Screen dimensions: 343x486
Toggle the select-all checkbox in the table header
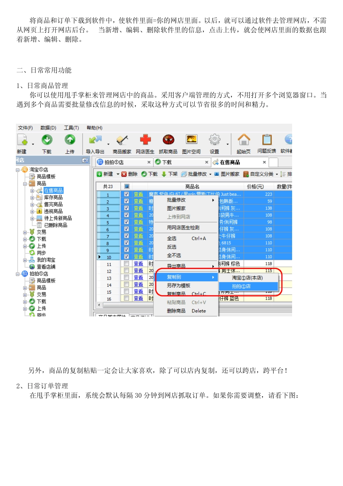tap(127, 187)
